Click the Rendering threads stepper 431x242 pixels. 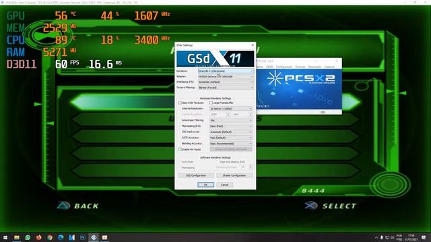[x=251, y=167]
